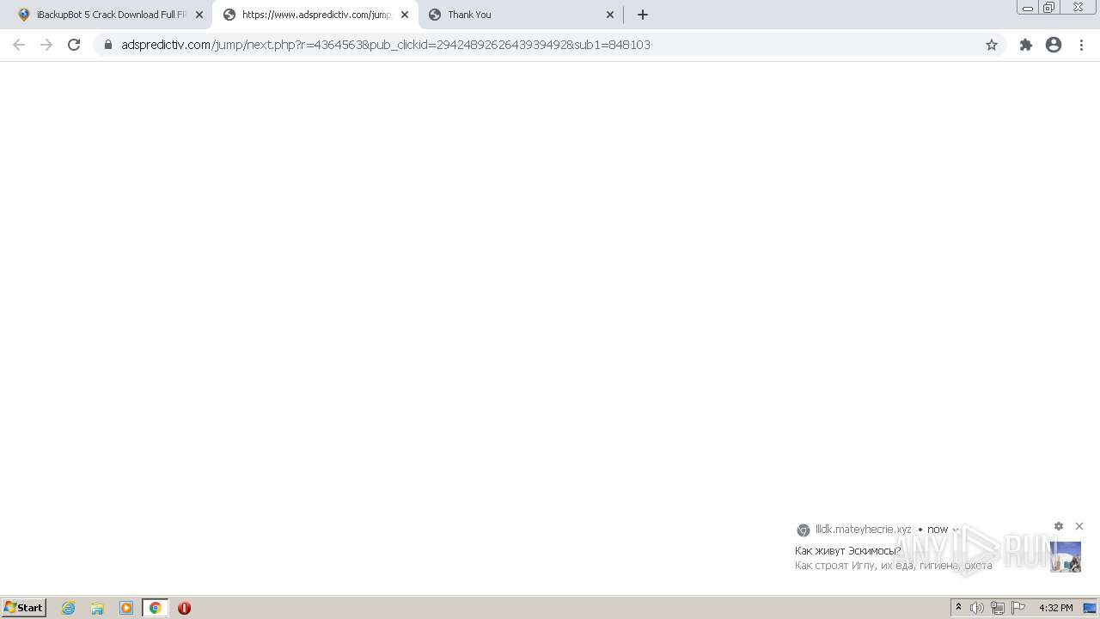Close the Thank You tab
1100x619 pixels.
610,15
